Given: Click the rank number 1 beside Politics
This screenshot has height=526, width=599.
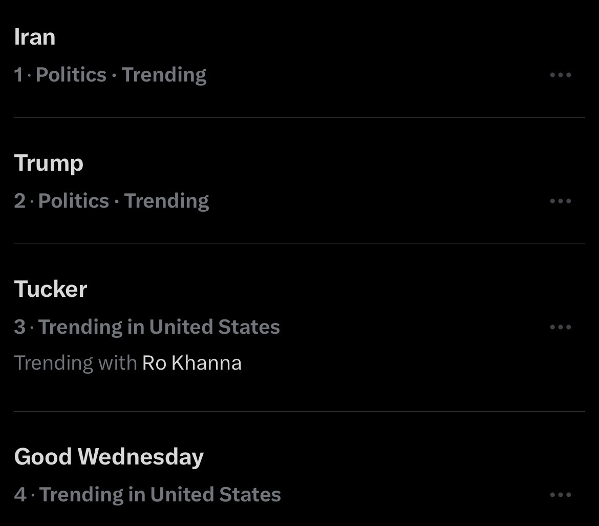Looking at the screenshot, I should 18,75.
